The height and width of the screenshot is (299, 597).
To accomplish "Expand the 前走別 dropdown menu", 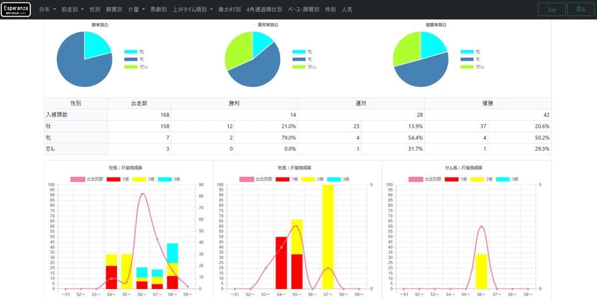I will [73, 9].
